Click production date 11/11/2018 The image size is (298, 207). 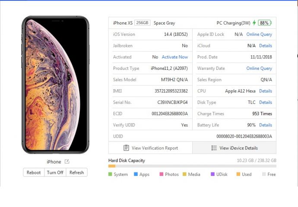pos(261,57)
